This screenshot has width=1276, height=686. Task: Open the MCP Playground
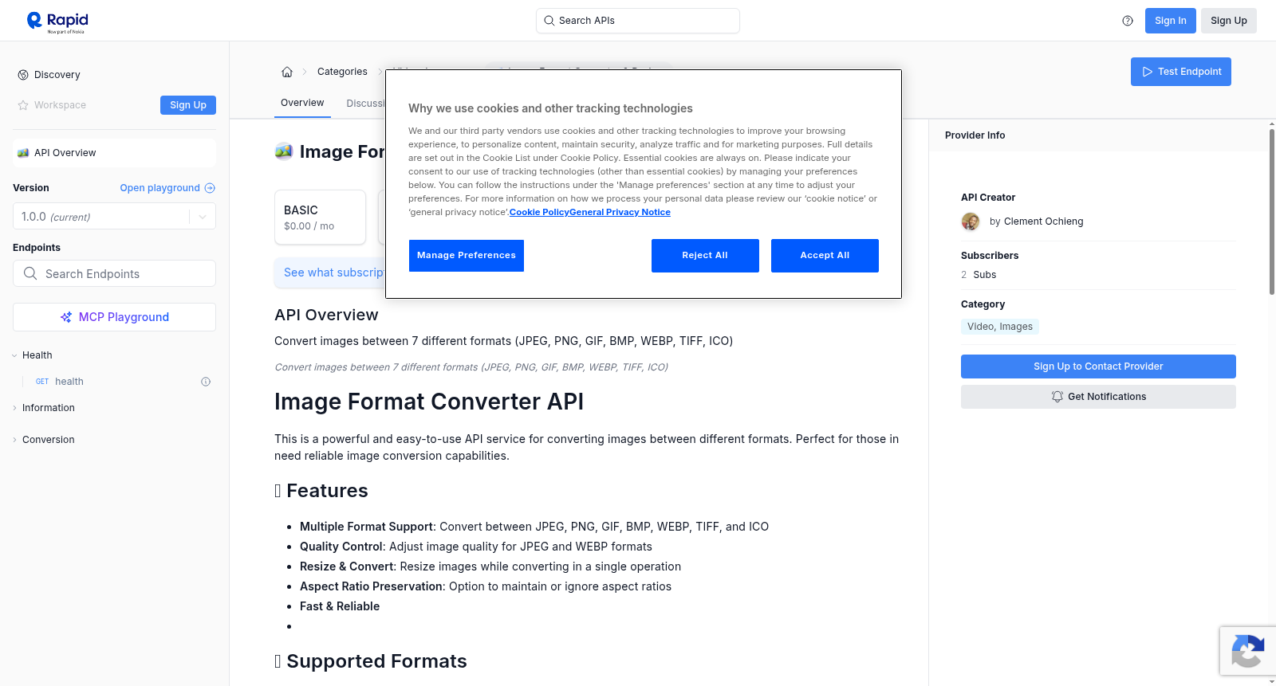tap(114, 317)
